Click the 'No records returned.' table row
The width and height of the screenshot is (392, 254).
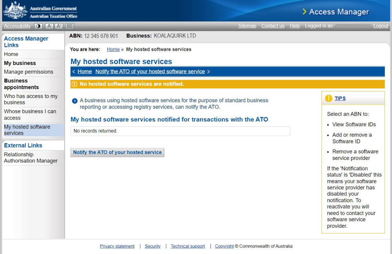point(180,131)
